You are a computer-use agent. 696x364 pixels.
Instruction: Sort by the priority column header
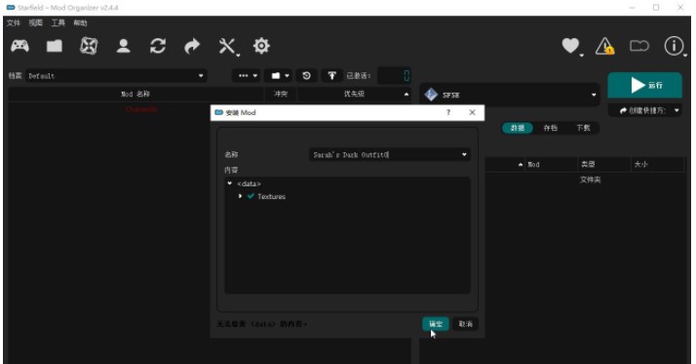(x=354, y=94)
